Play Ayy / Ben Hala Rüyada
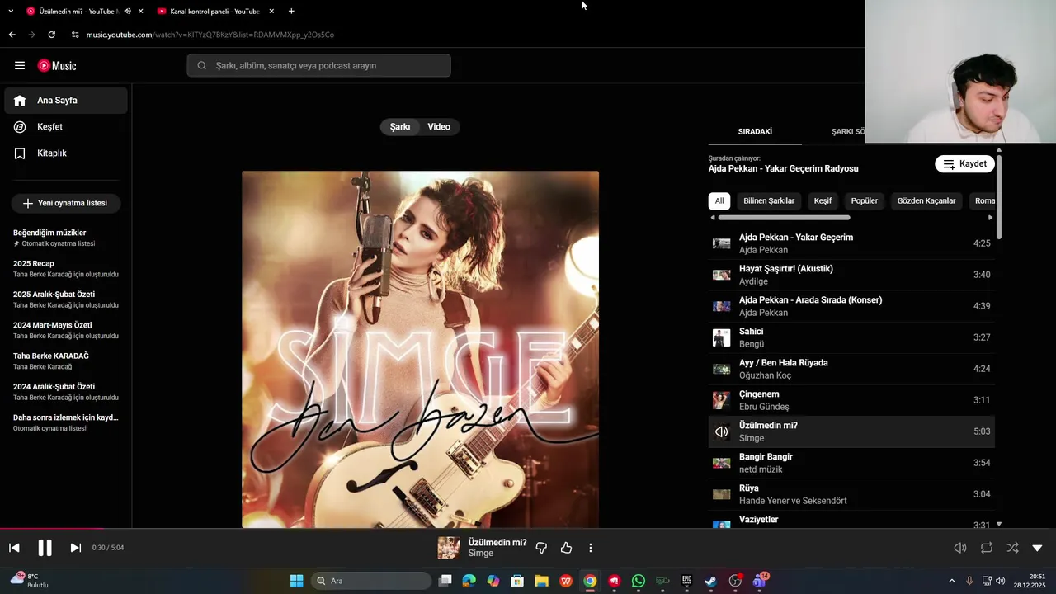This screenshot has height=594, width=1056. coord(851,369)
